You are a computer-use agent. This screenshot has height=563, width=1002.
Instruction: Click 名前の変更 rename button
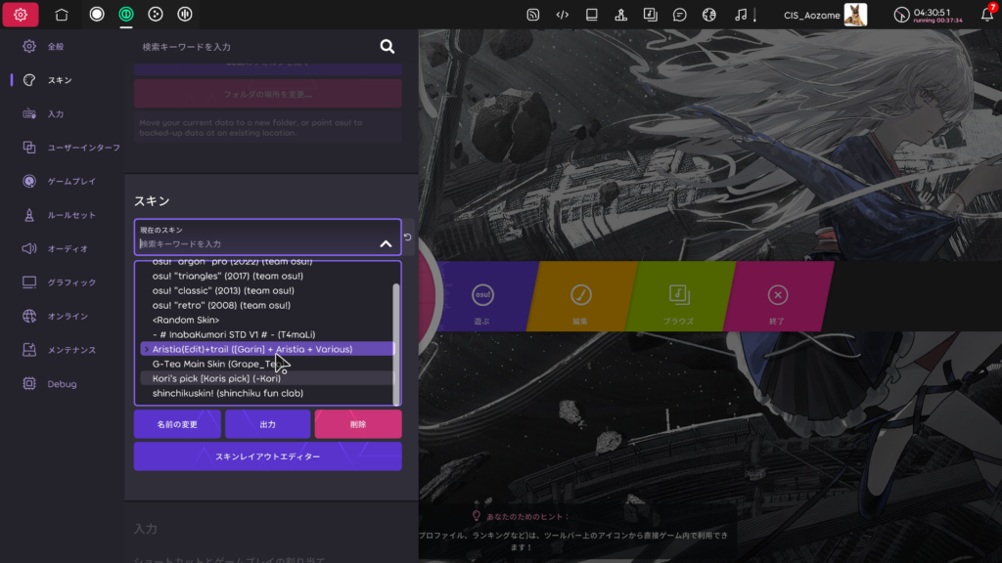pyautogui.click(x=177, y=424)
